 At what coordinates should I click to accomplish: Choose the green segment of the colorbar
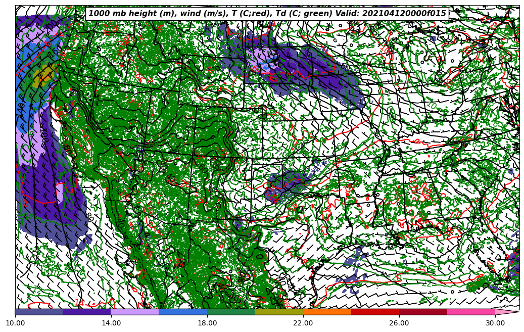click(x=231, y=312)
